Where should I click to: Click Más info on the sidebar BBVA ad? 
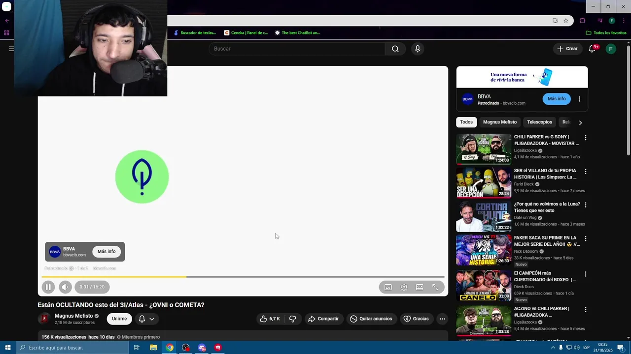[557, 99]
